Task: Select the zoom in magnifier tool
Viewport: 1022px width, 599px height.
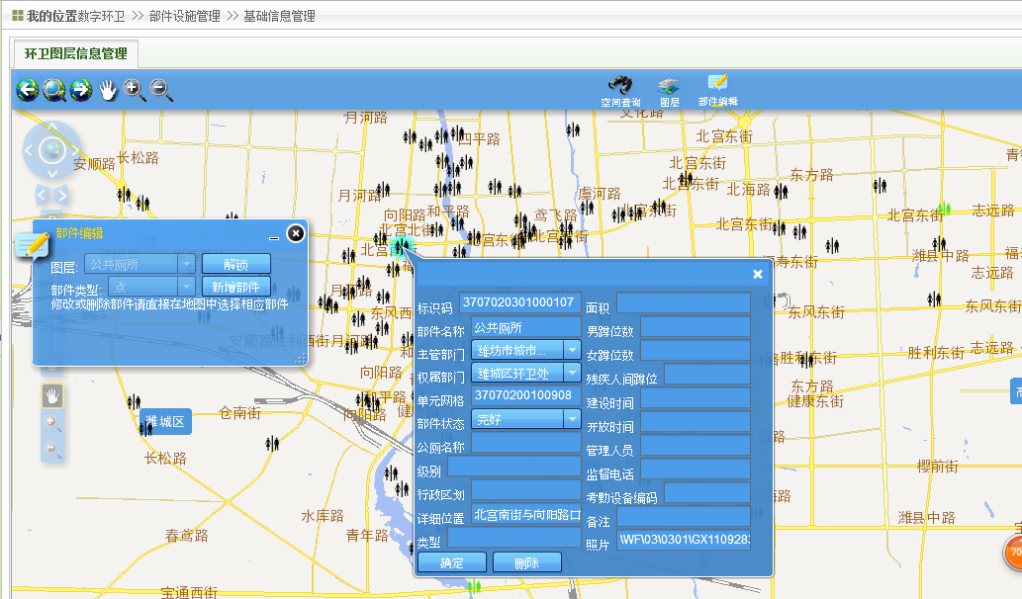Action: [135, 90]
